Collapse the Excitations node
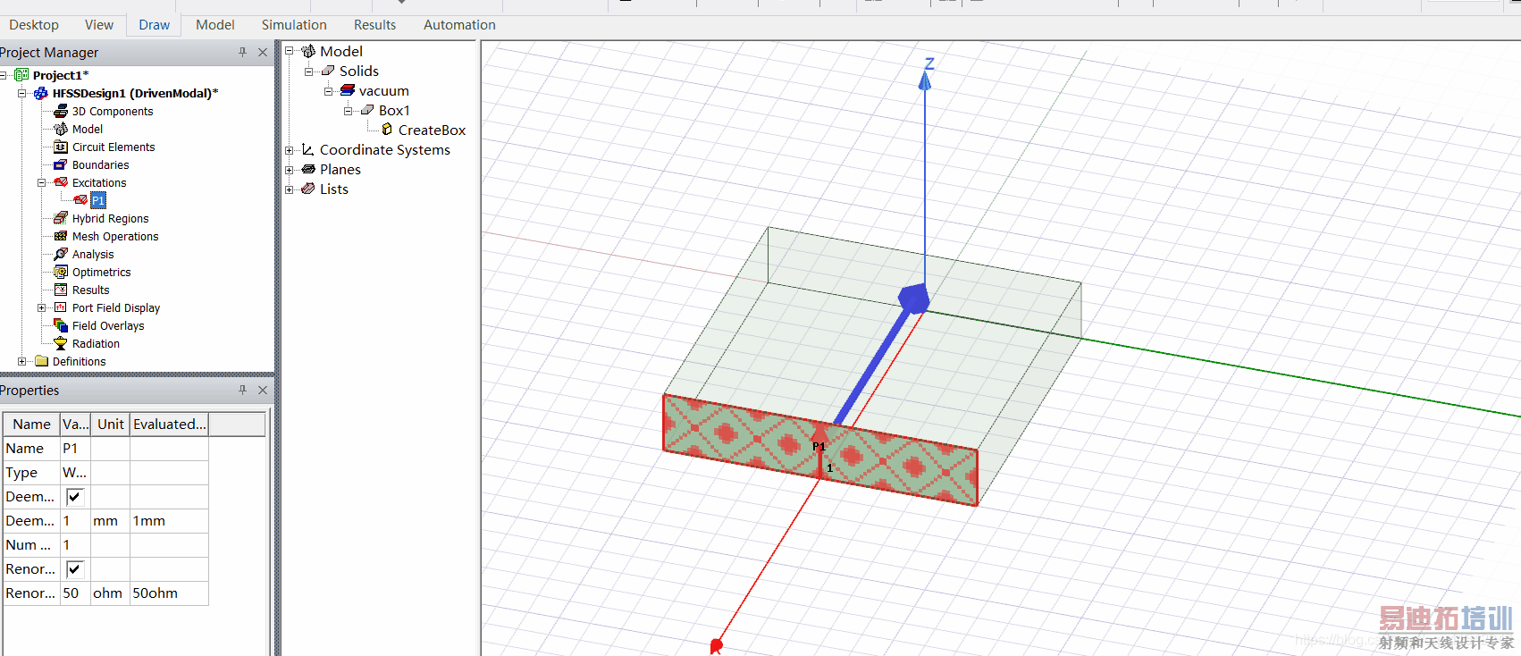The height and width of the screenshot is (656, 1521). (x=42, y=182)
